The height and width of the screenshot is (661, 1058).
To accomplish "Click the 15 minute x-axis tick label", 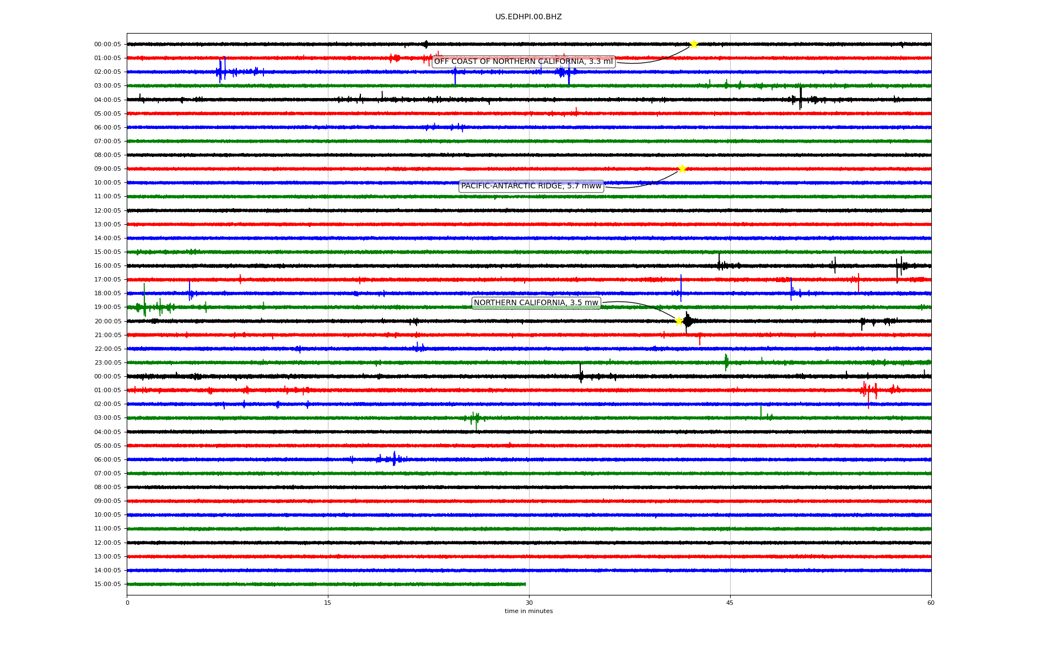I will tap(328, 603).
